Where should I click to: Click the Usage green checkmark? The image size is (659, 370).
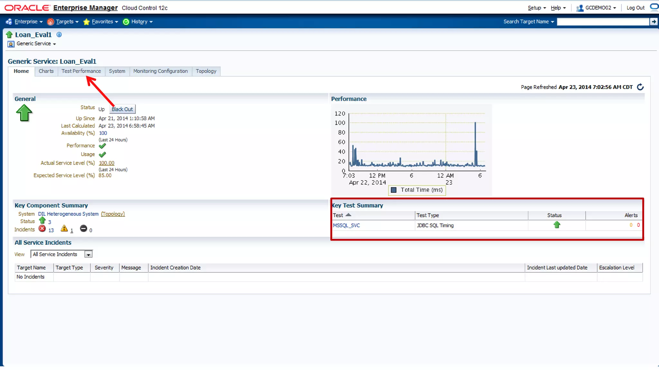[102, 155]
